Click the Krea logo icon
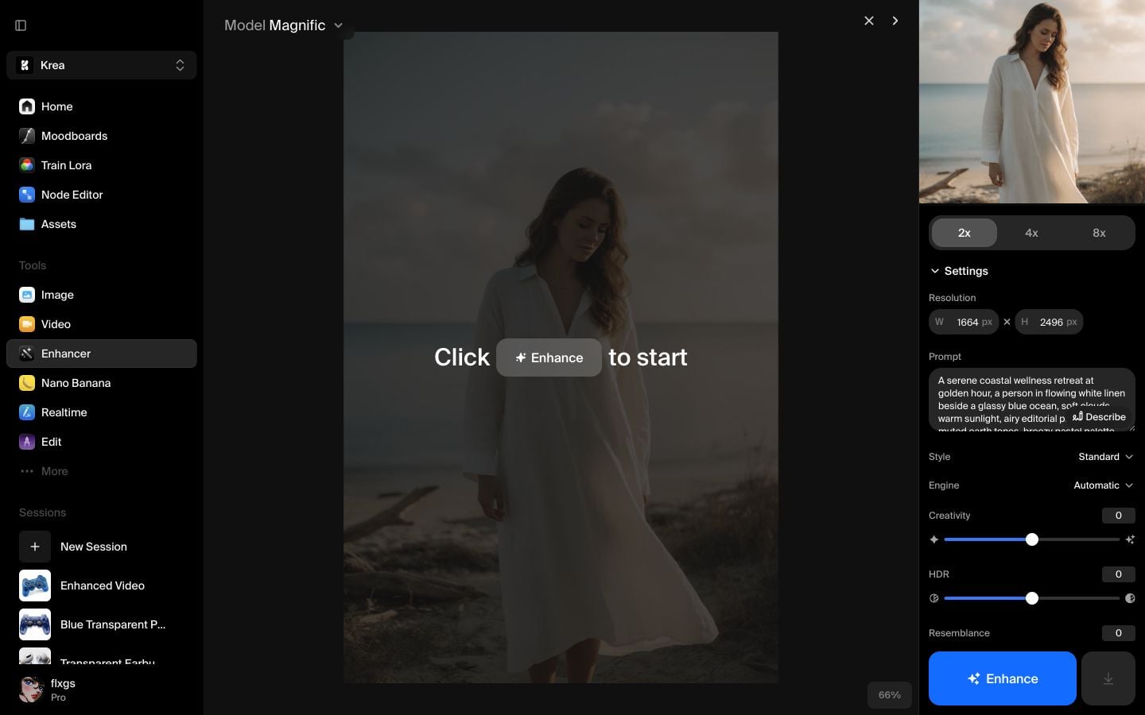 coord(25,65)
